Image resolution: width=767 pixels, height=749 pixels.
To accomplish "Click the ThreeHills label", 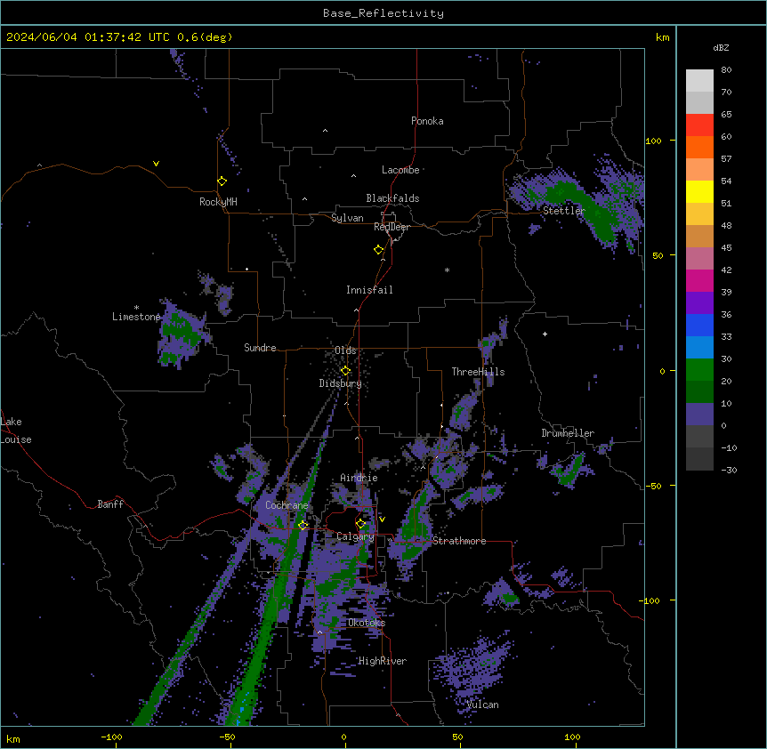I will coord(478,372).
